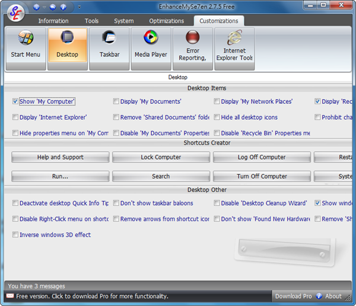Create Search shortcut
Viewport: 356px width, 306px height.
click(161, 176)
